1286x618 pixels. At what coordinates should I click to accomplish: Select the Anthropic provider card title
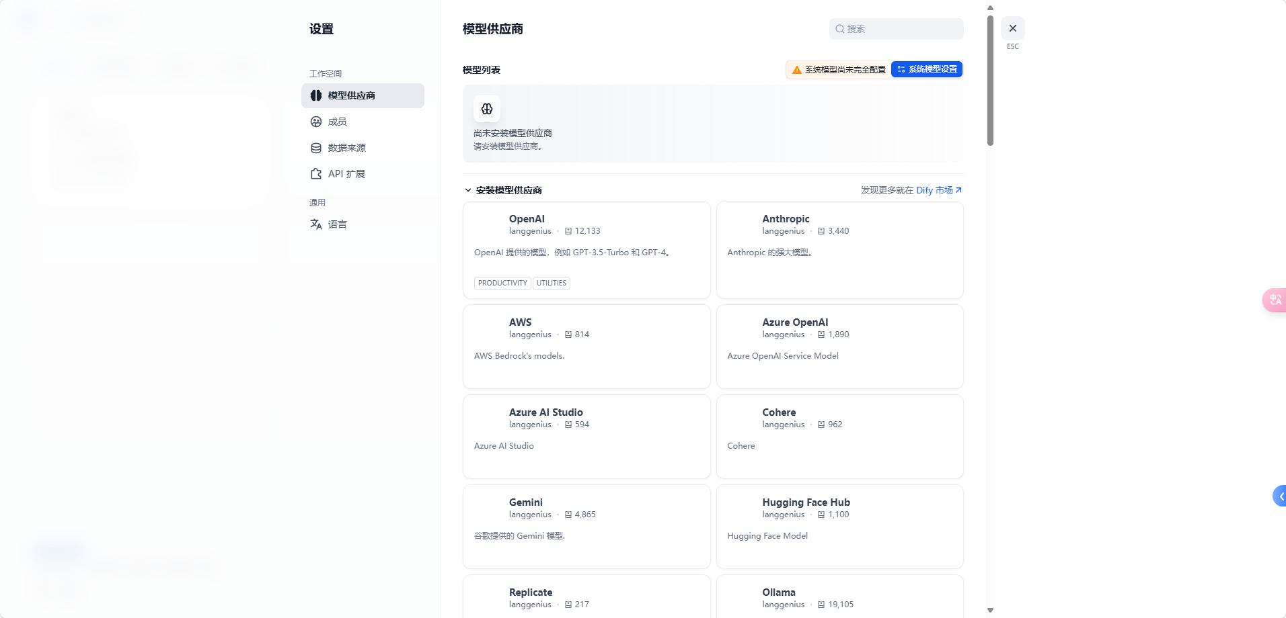(786, 219)
